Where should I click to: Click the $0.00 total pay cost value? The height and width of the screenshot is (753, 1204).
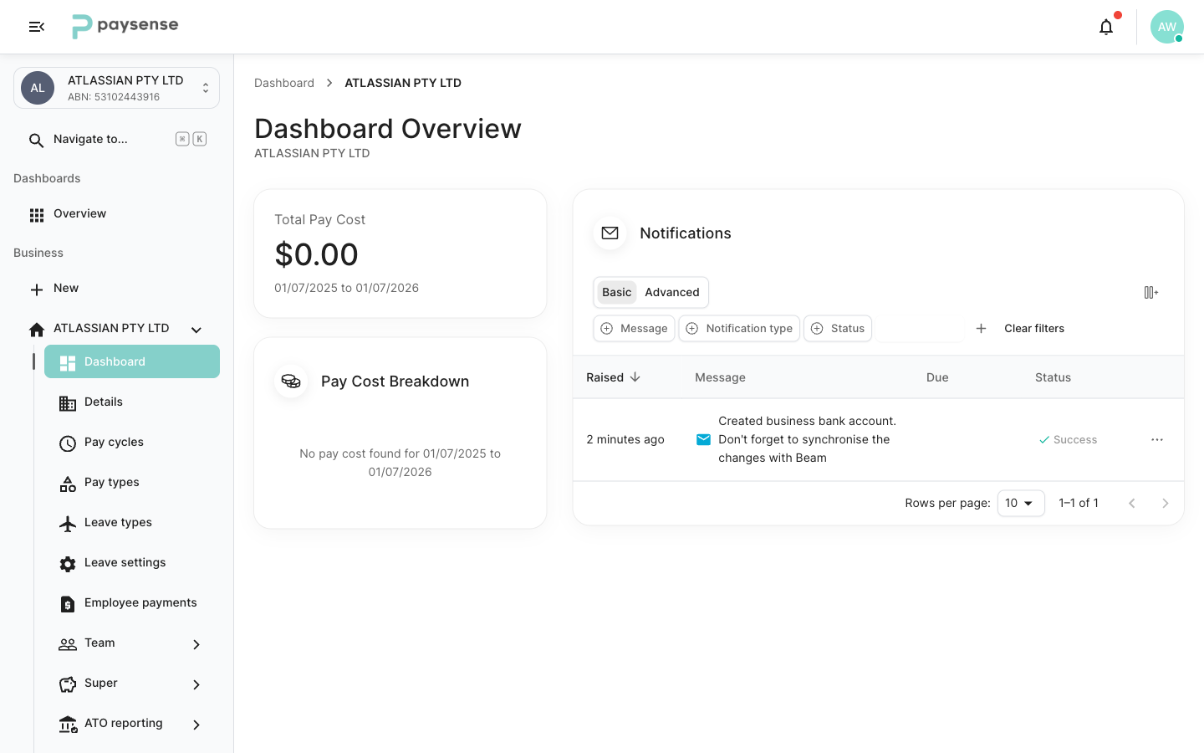(316, 254)
